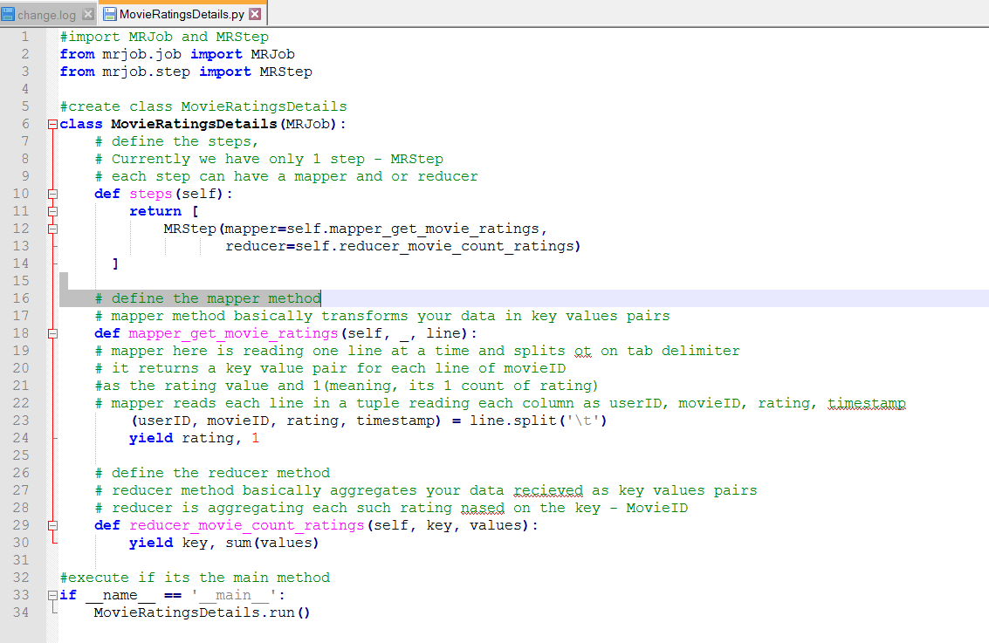Switch to the change.log tab
The image size is (989, 643).
(x=46, y=14)
